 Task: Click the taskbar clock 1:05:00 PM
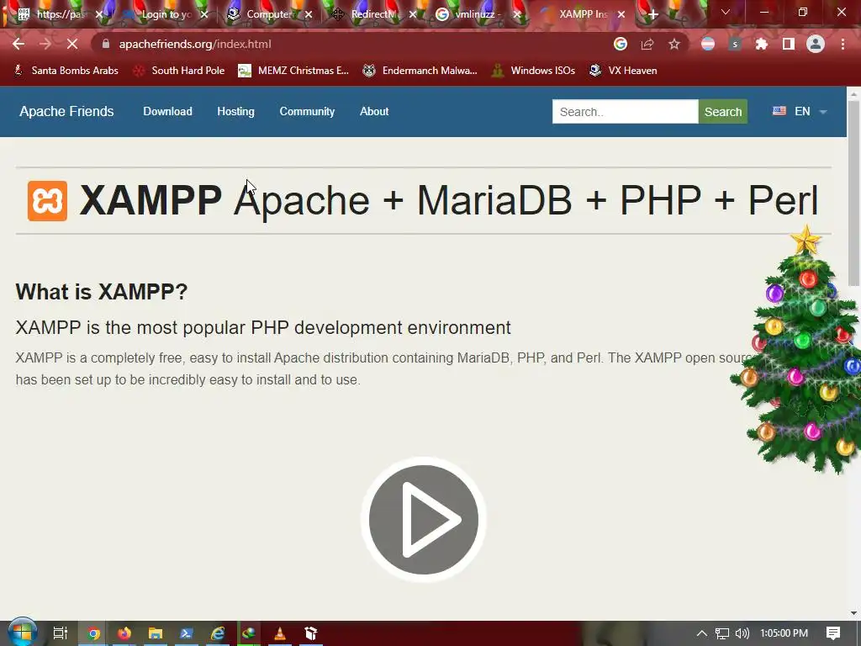click(784, 633)
